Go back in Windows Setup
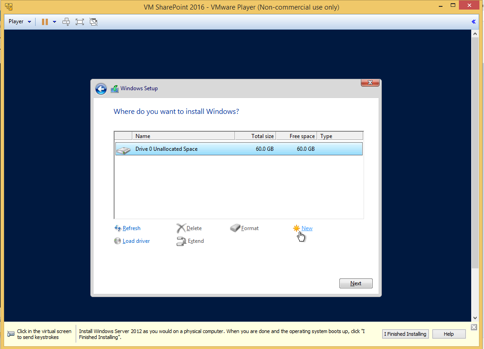Viewport: 484px width, 349px height. pos(101,89)
